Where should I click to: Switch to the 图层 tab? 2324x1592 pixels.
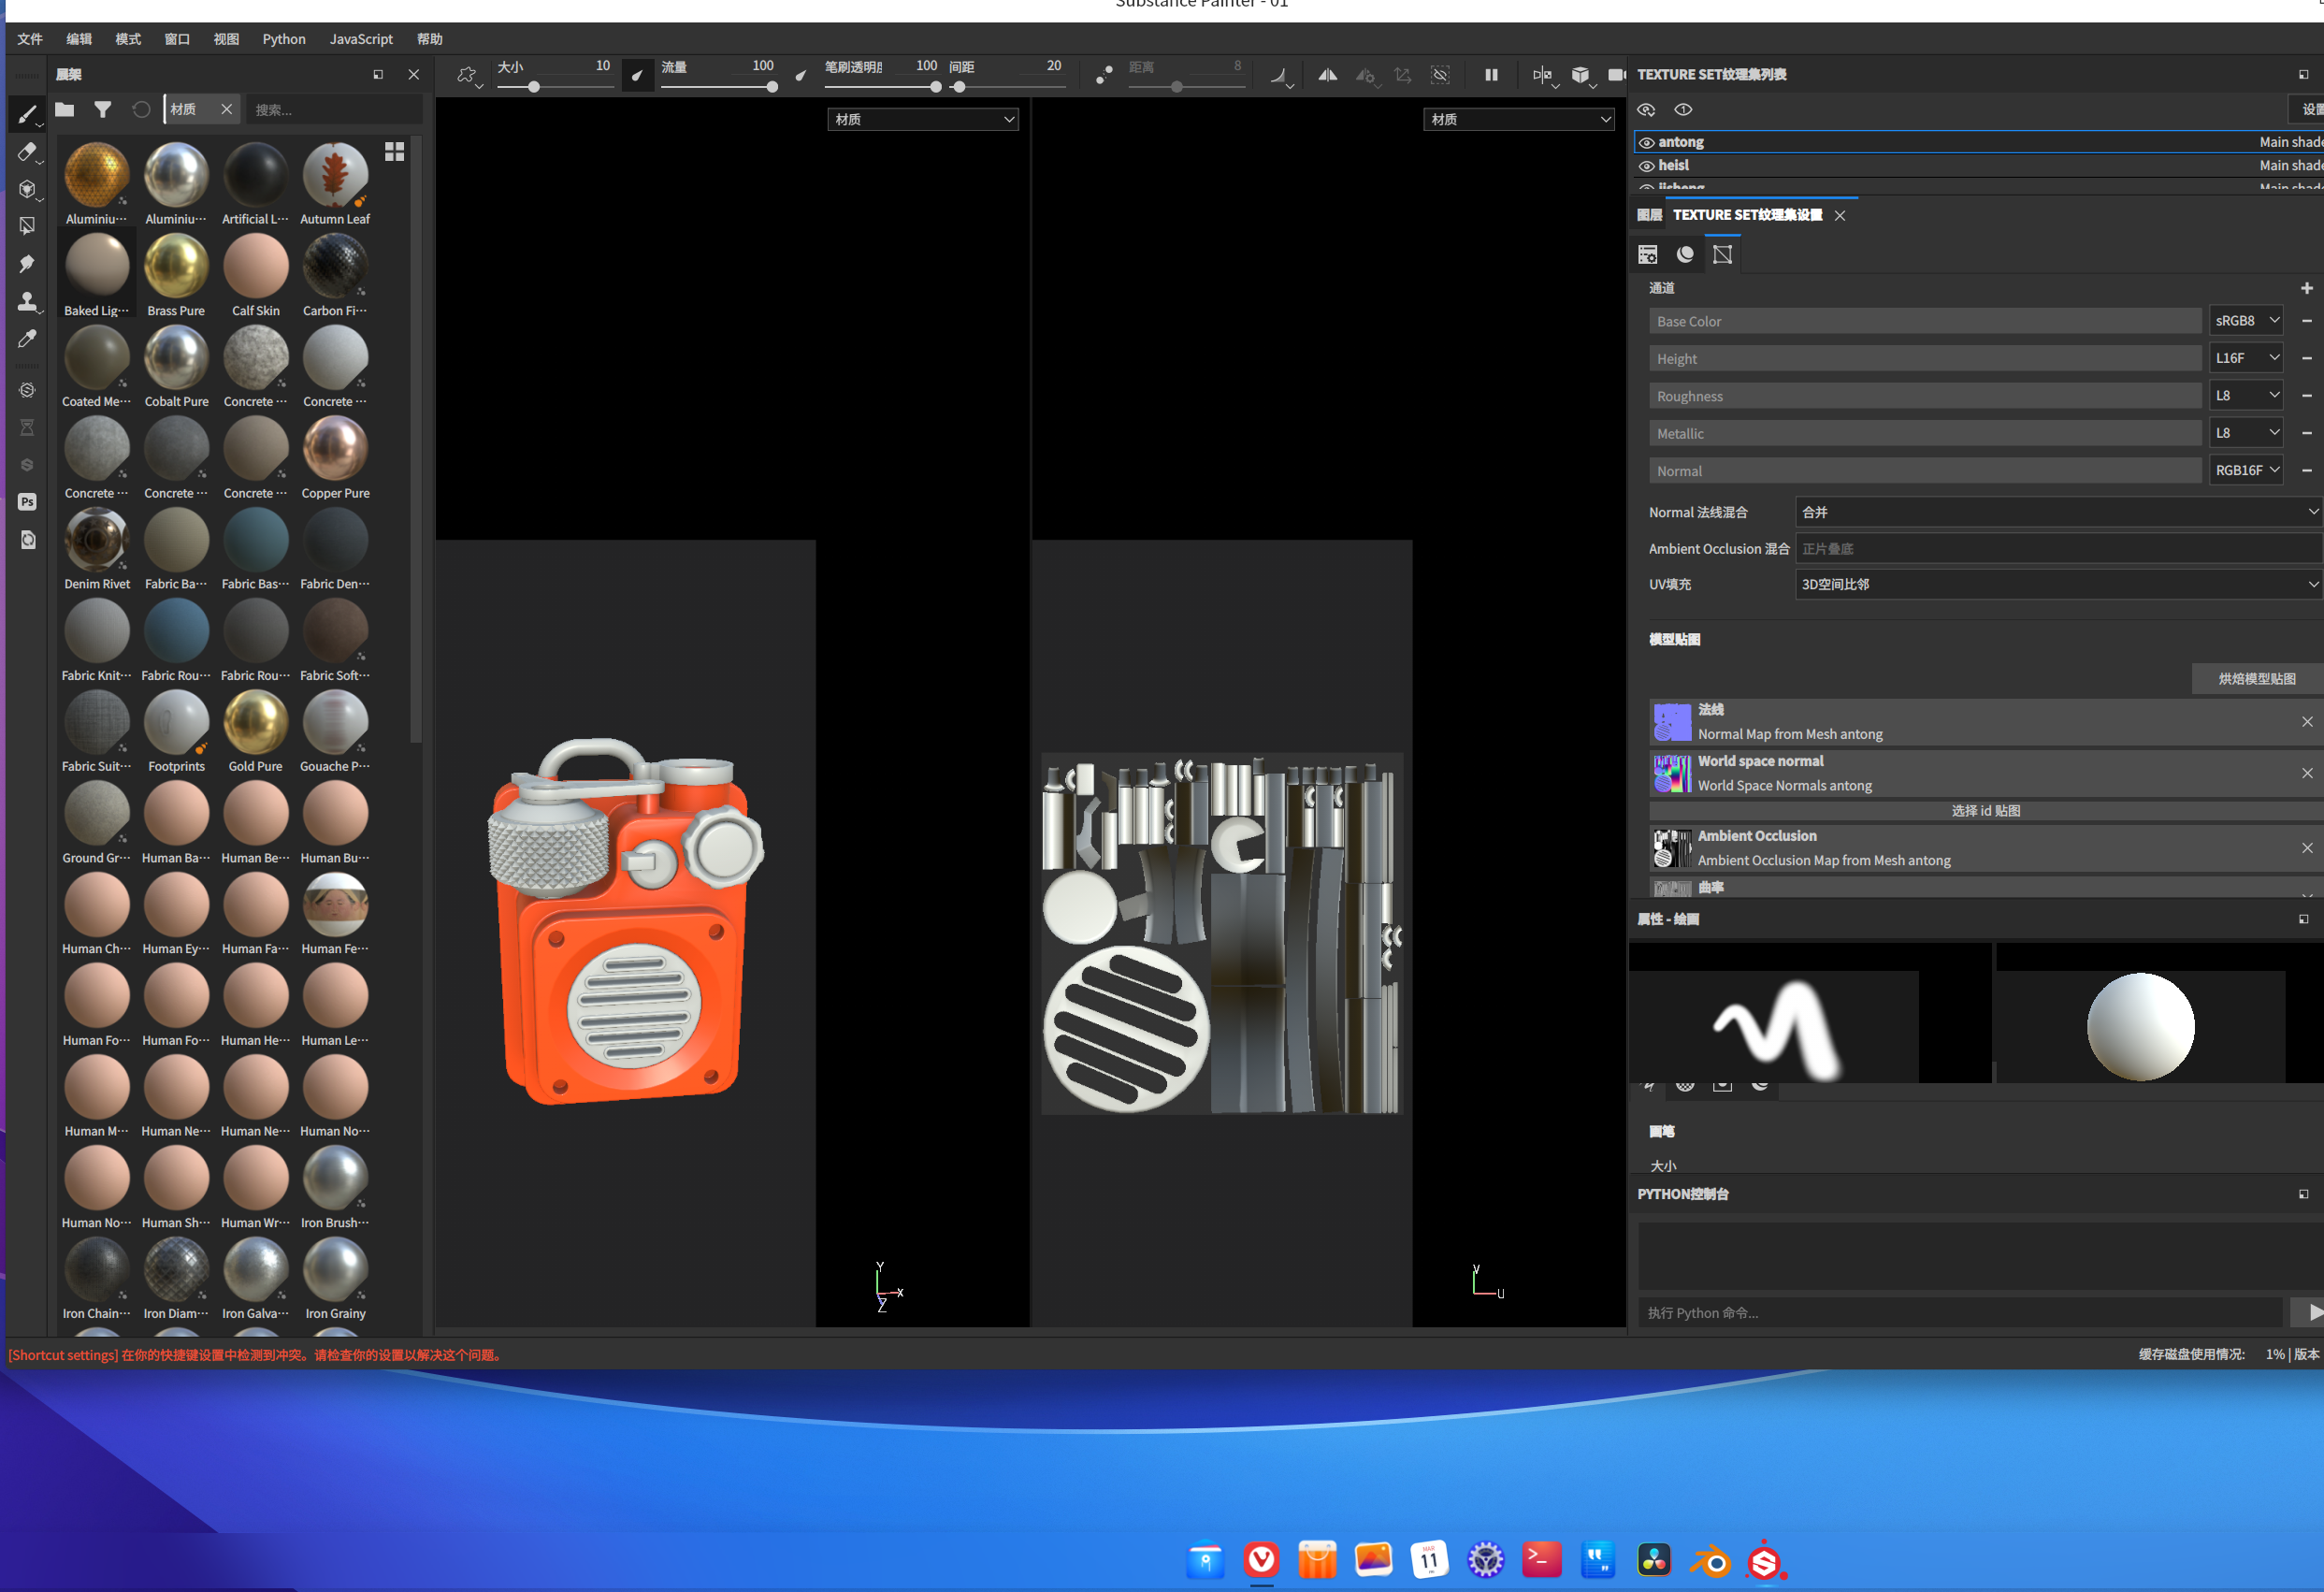point(1649,215)
